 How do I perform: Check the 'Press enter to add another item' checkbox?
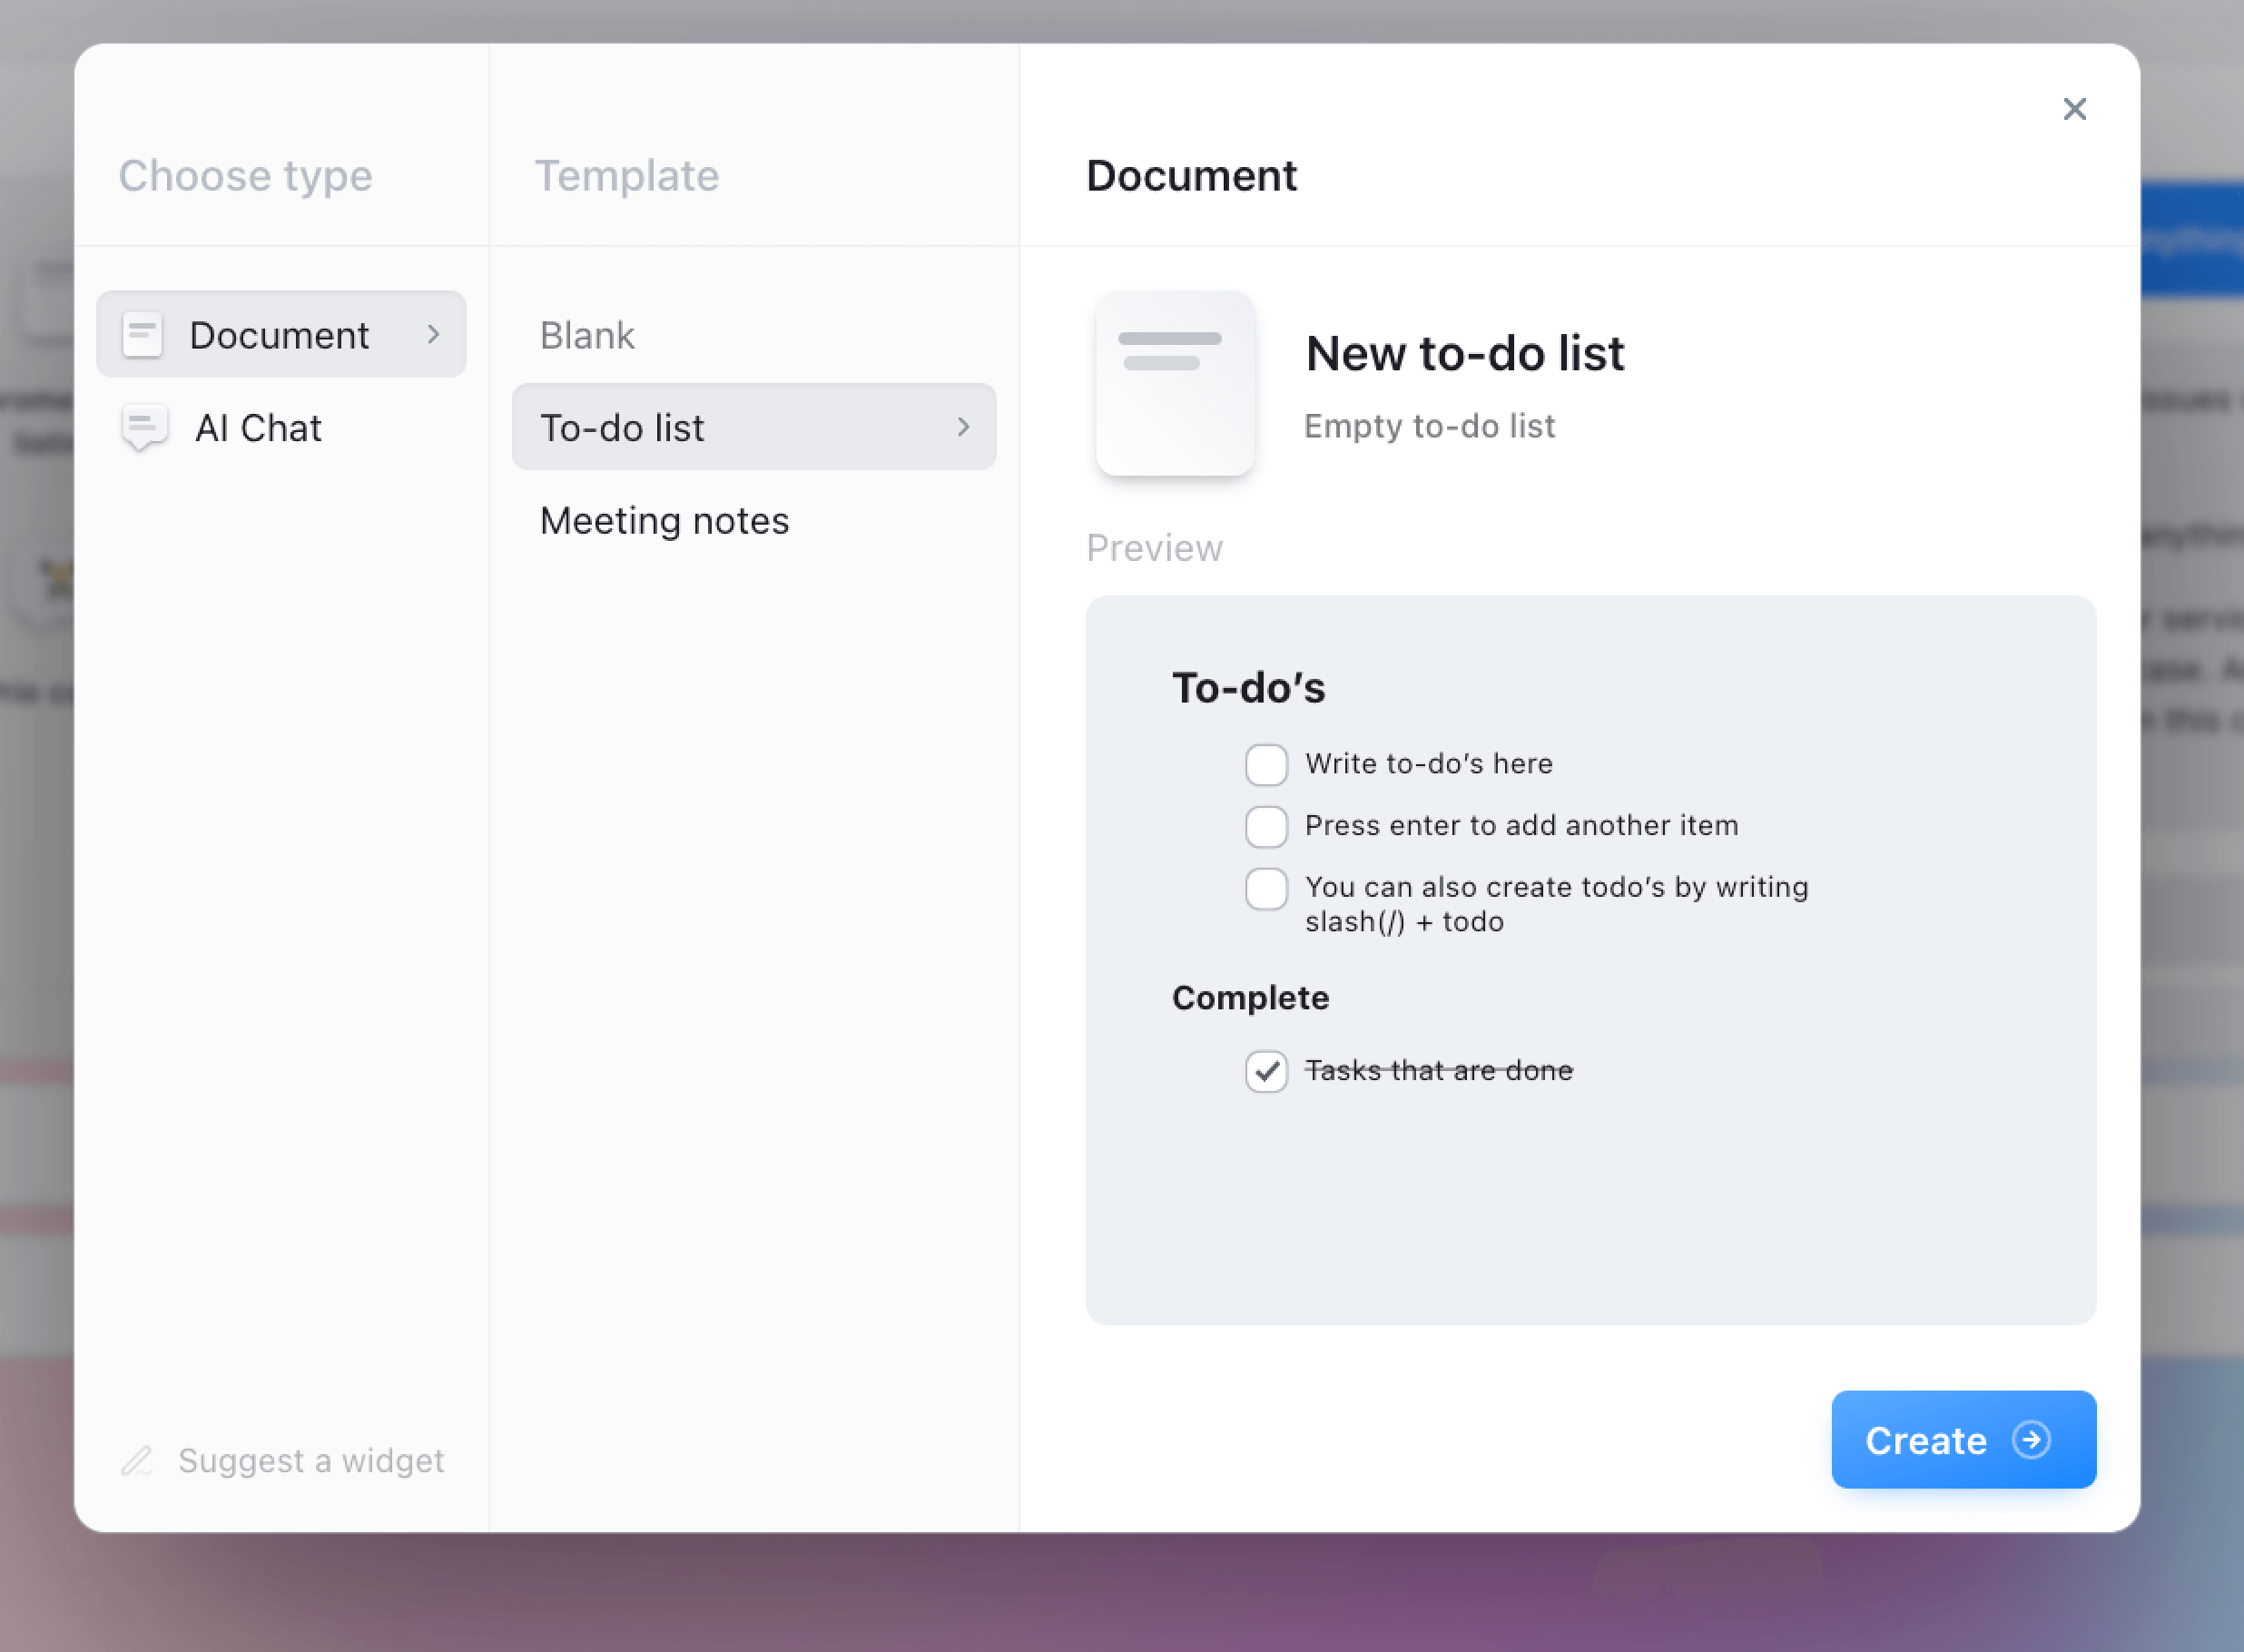tap(1266, 827)
